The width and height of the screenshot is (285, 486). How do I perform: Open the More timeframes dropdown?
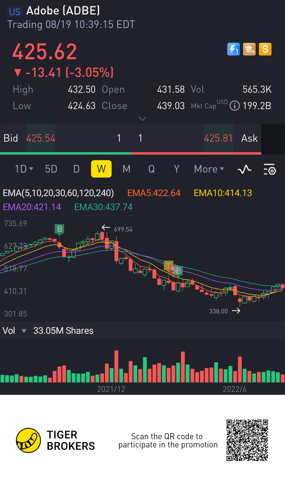(209, 169)
